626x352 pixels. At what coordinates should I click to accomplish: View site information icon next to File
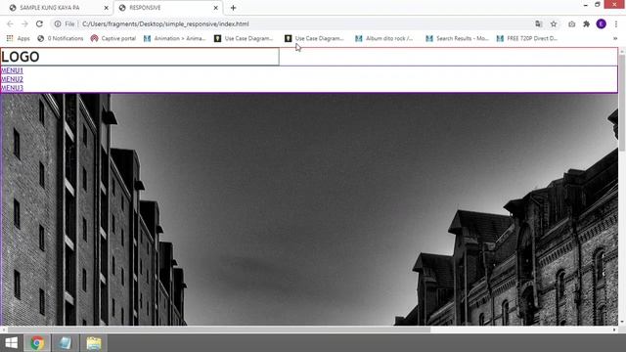point(58,23)
